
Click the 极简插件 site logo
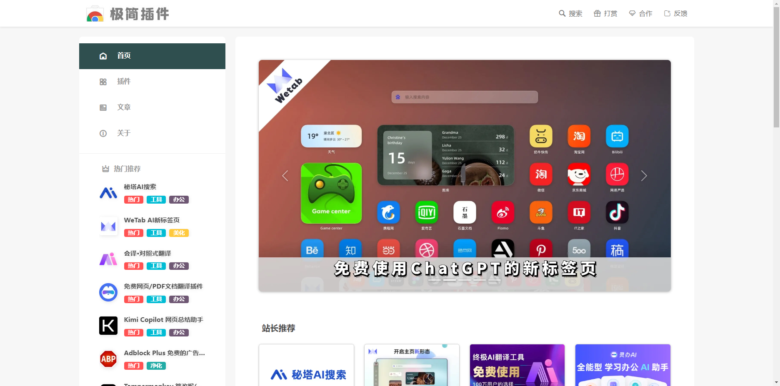click(127, 14)
